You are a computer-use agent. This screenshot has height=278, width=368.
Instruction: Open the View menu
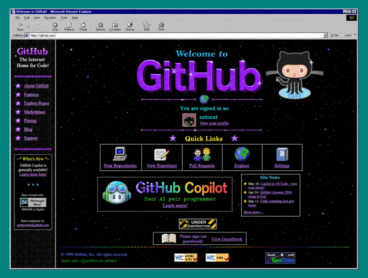point(37,18)
